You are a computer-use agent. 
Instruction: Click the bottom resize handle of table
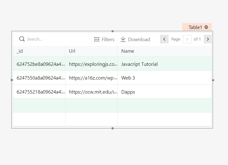[x=112, y=128]
